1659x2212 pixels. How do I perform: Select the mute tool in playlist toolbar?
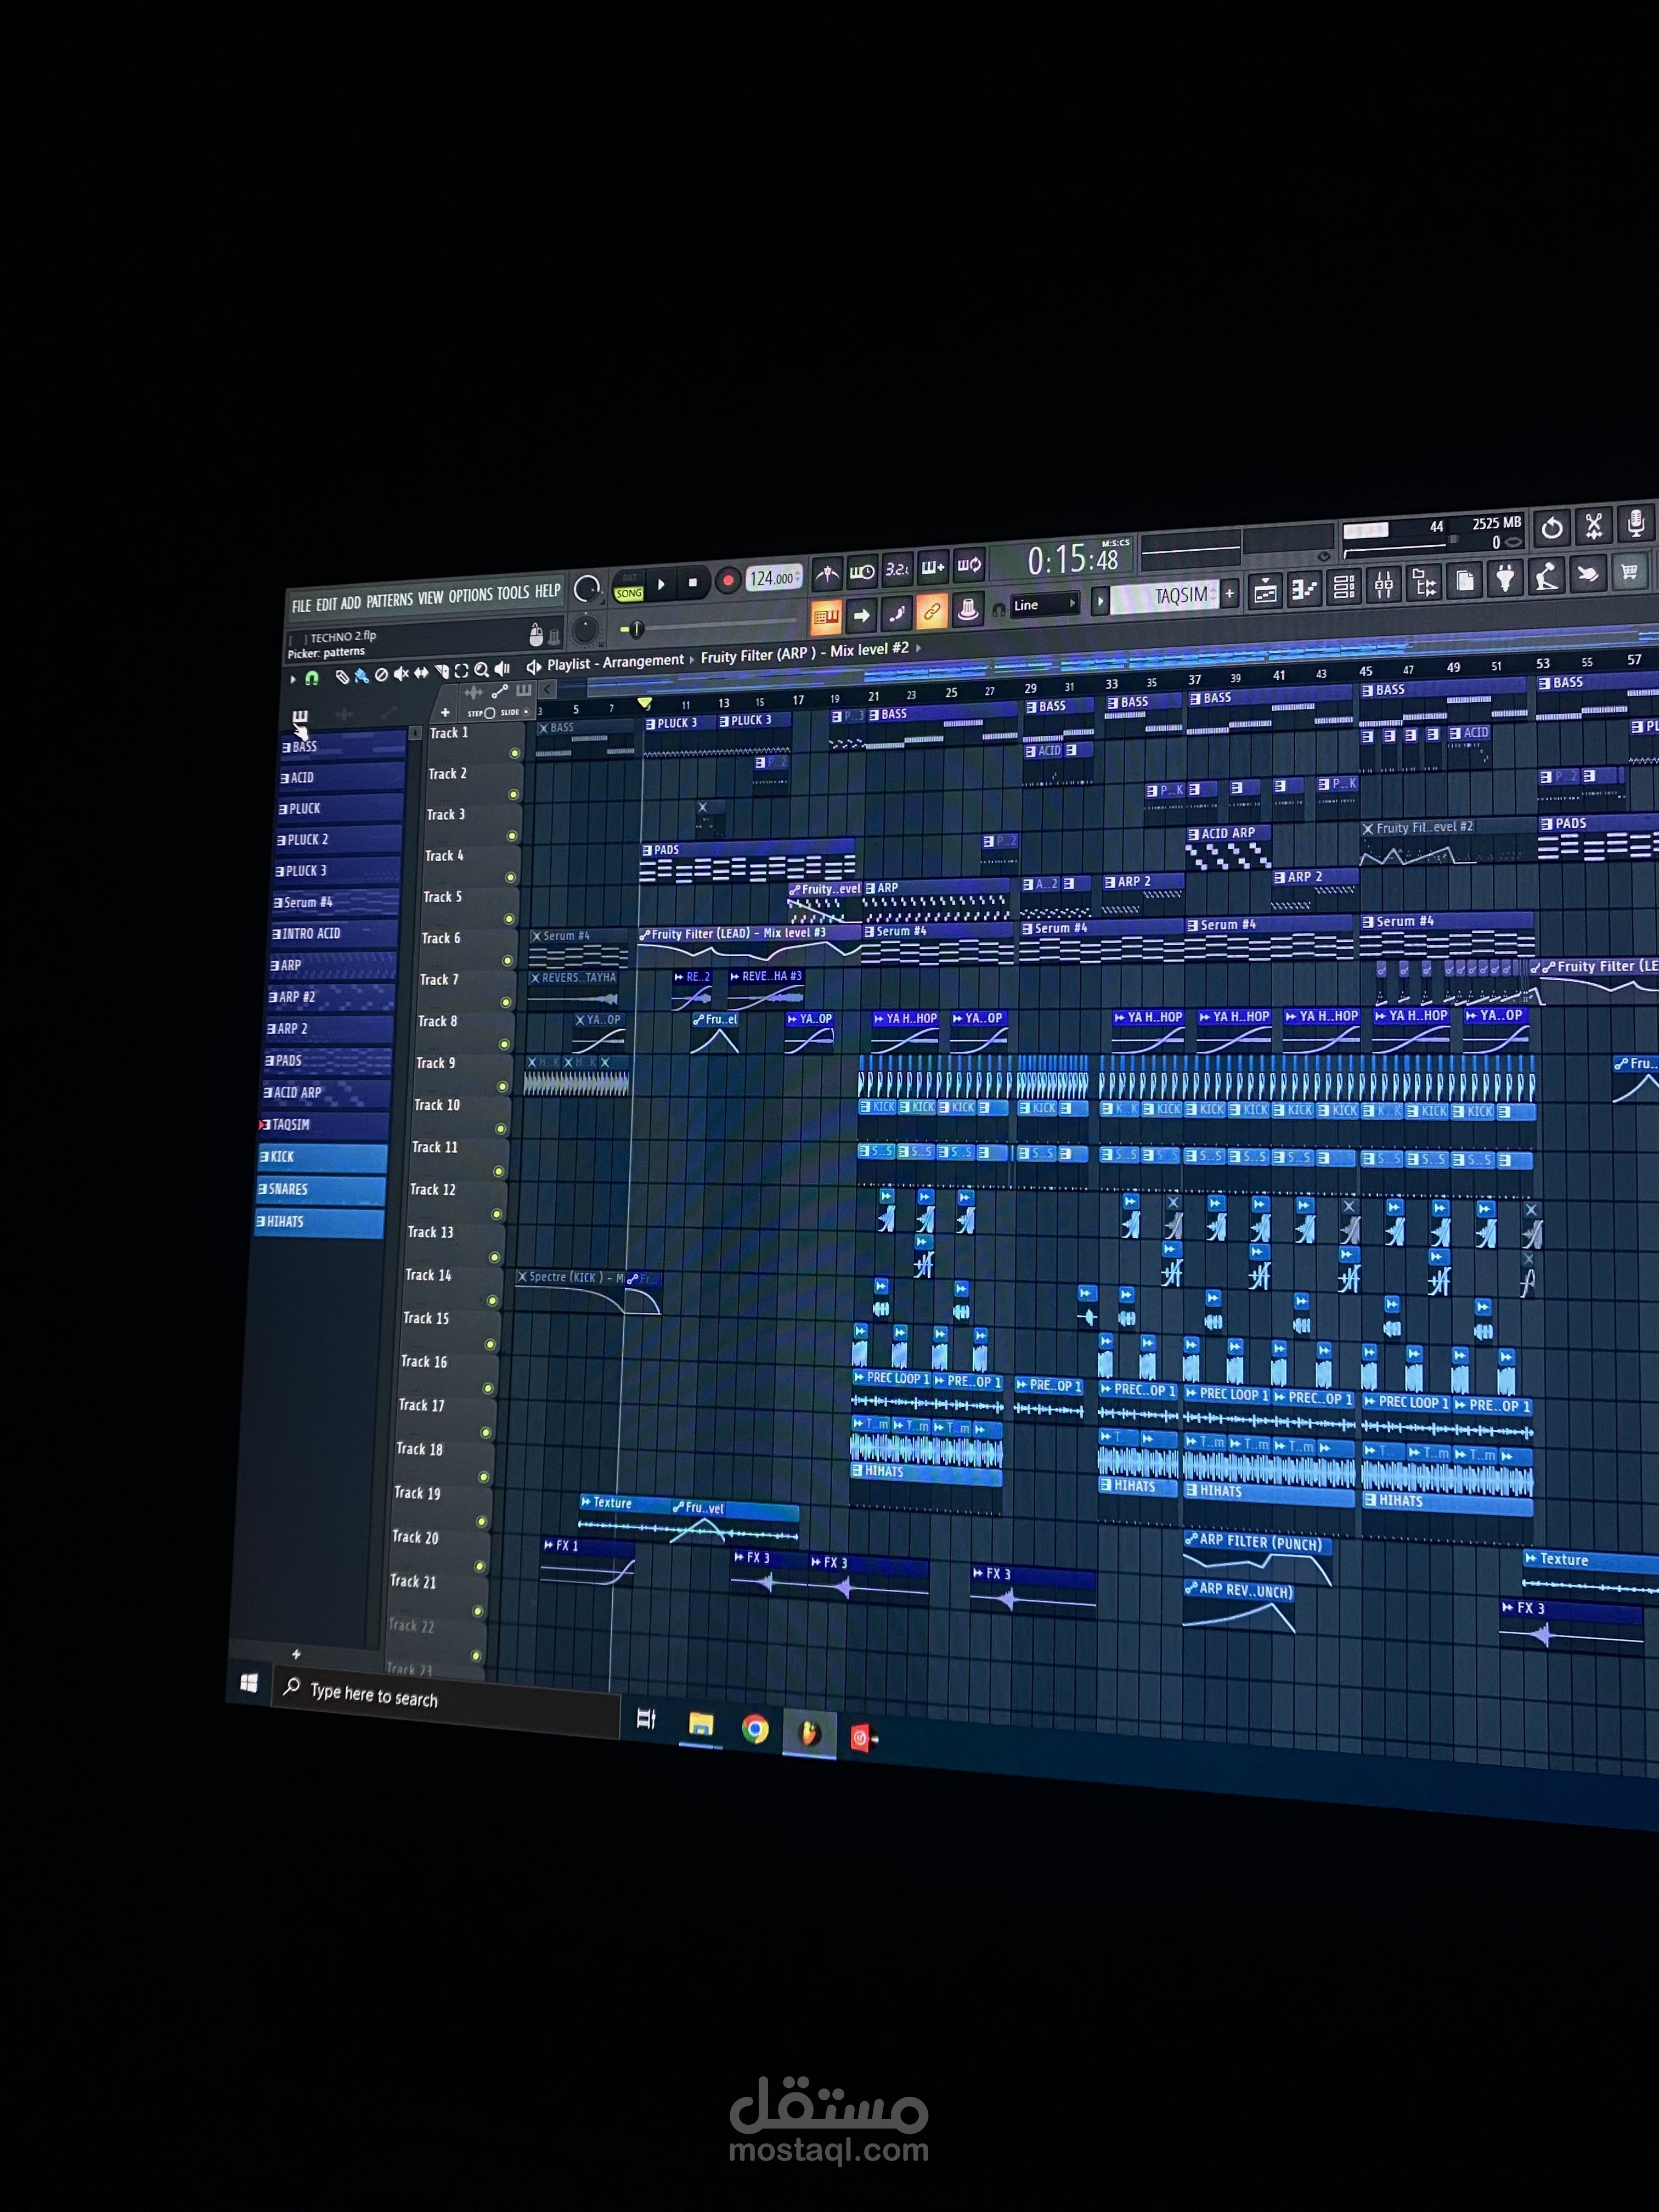(401, 674)
